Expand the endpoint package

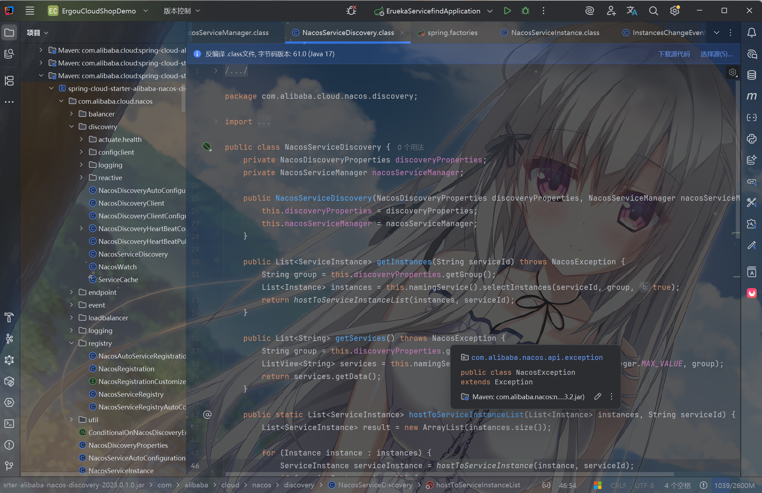click(72, 292)
